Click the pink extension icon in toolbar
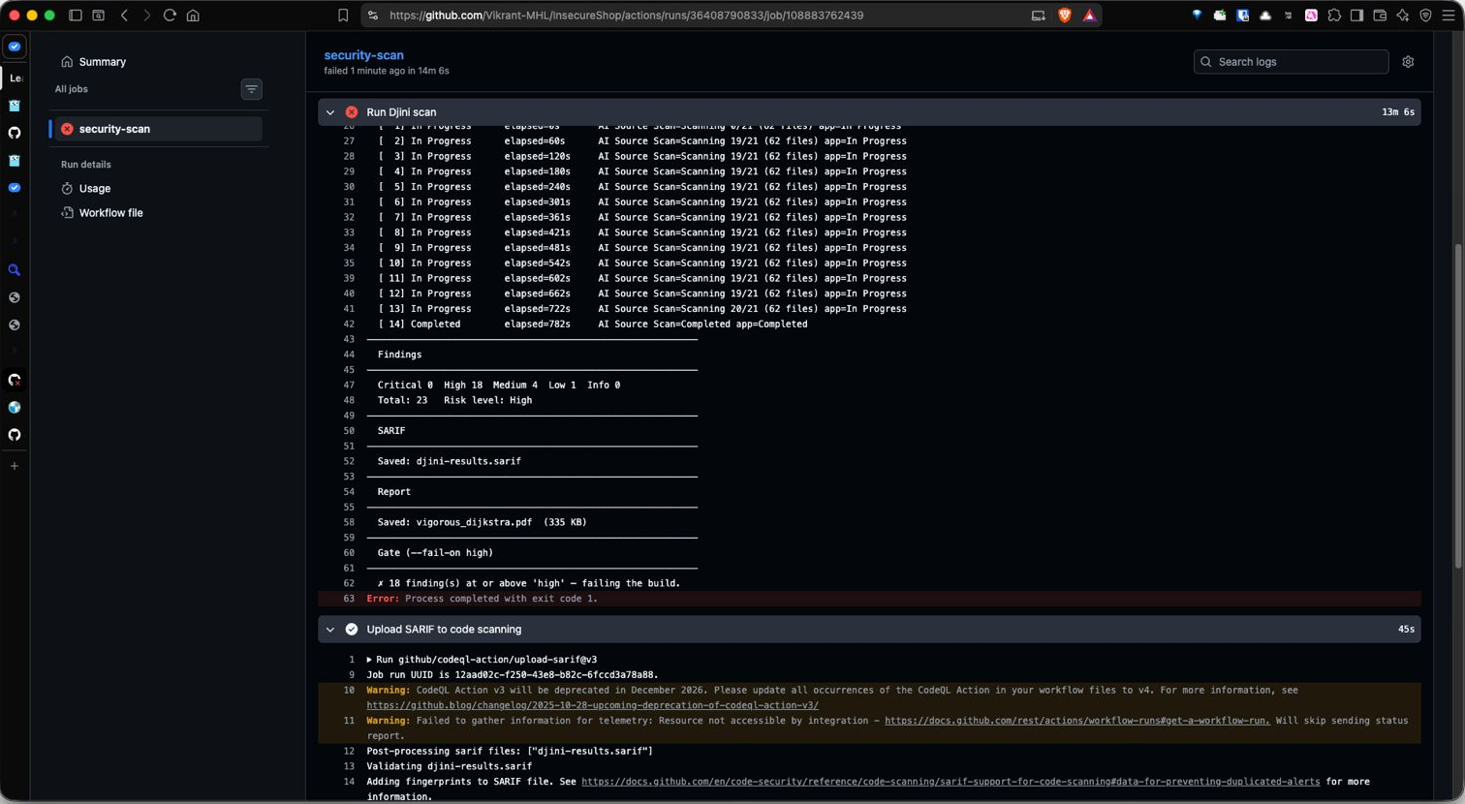 pyautogui.click(x=1311, y=15)
